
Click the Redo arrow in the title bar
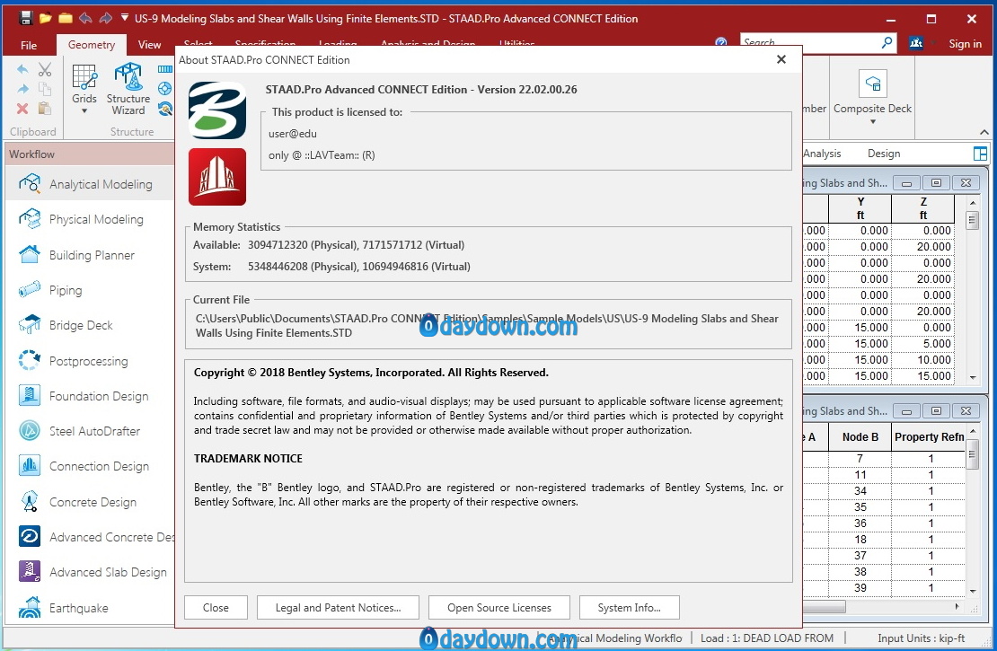[106, 18]
